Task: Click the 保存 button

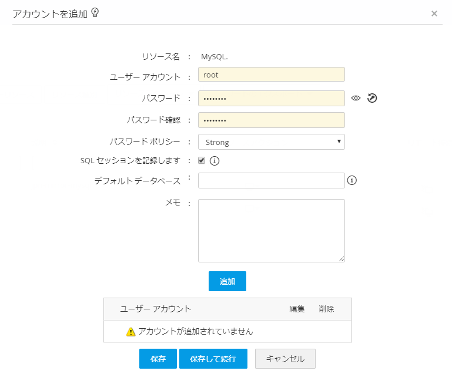Action: coord(158,359)
